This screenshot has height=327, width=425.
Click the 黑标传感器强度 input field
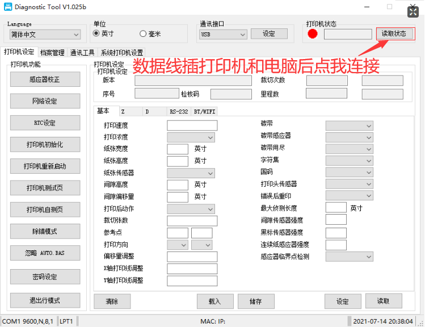tap(336, 233)
